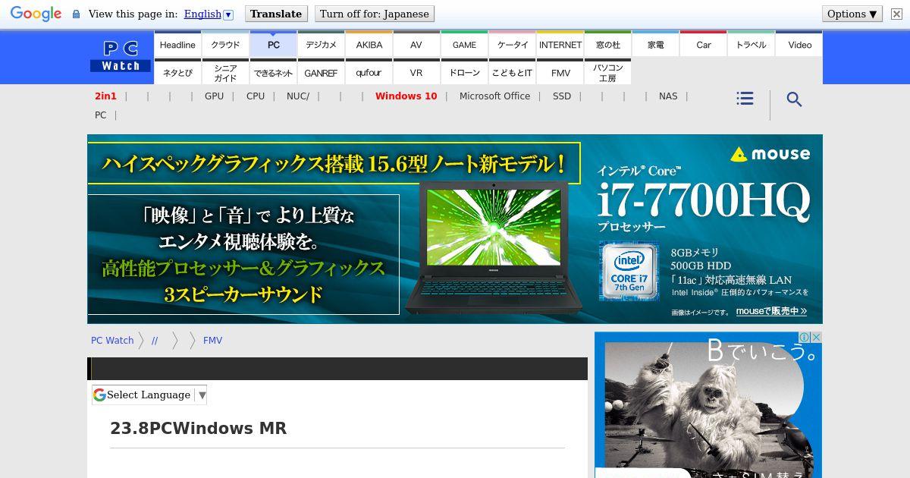Open the INTERNET tab

click(560, 44)
